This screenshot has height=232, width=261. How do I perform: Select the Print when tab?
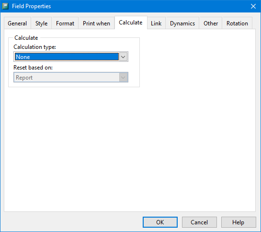[x=97, y=23]
